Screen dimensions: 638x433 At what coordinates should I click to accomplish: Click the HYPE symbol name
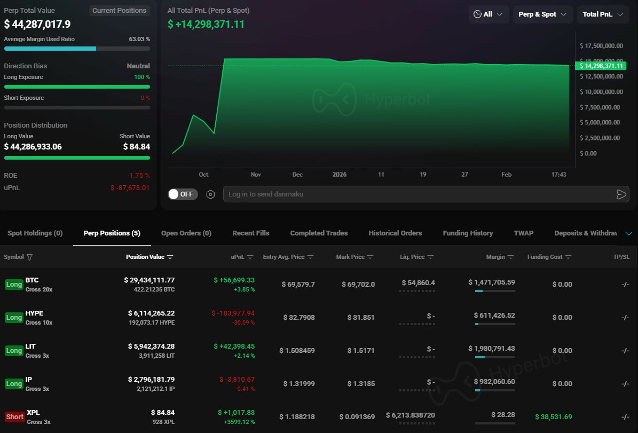(34, 313)
